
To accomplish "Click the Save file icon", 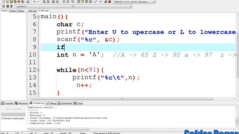I will coord(11,2).
